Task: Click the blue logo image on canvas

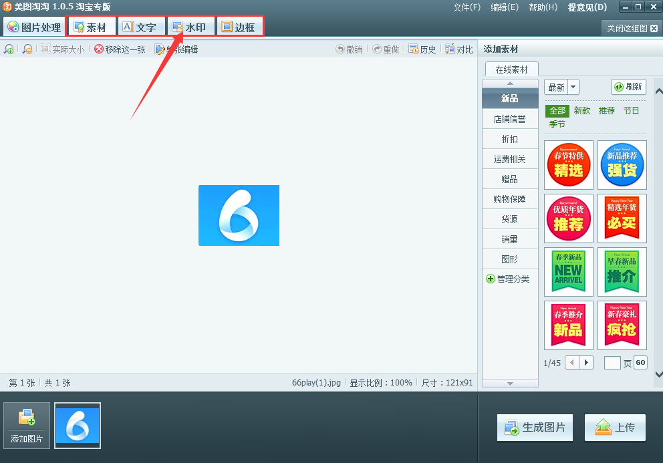Action: [x=239, y=215]
